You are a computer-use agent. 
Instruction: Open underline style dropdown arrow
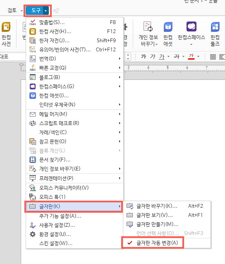click(x=168, y=57)
